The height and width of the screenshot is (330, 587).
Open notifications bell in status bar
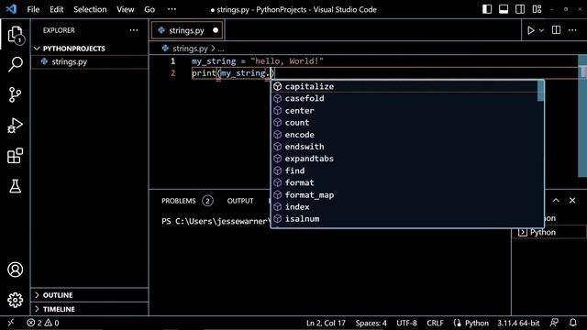click(x=572, y=323)
